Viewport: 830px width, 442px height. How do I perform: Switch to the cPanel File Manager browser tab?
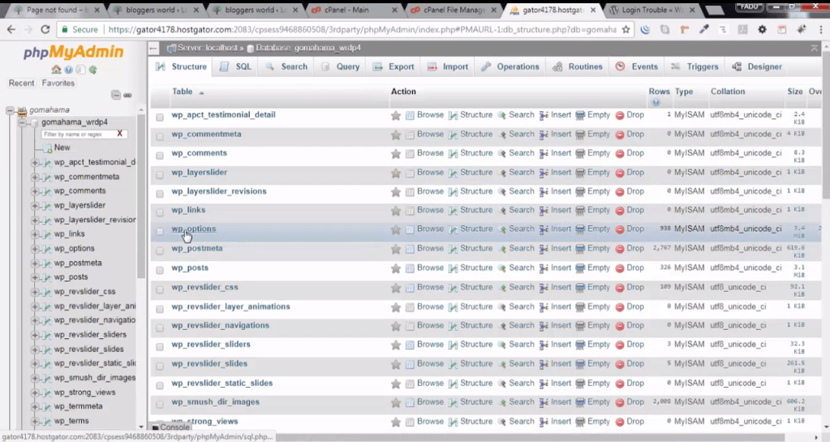454,10
